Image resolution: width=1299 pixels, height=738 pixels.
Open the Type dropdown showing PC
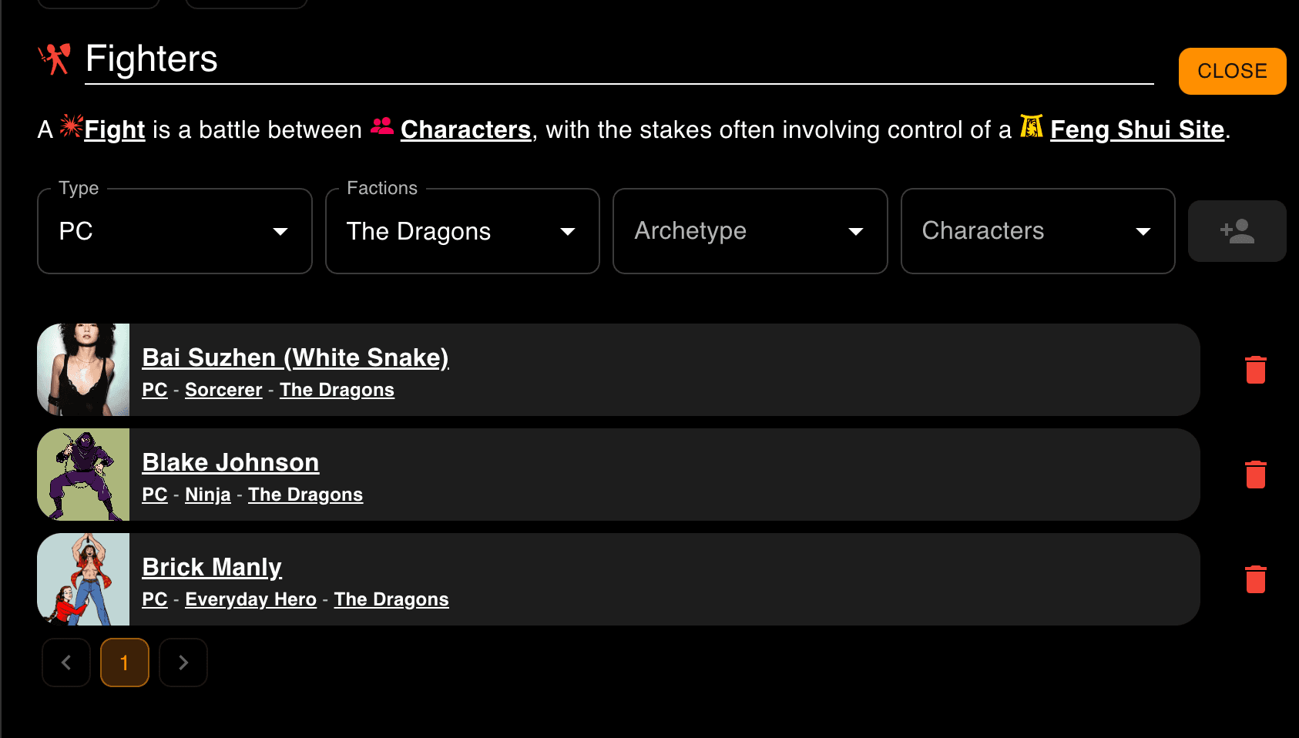(x=174, y=231)
